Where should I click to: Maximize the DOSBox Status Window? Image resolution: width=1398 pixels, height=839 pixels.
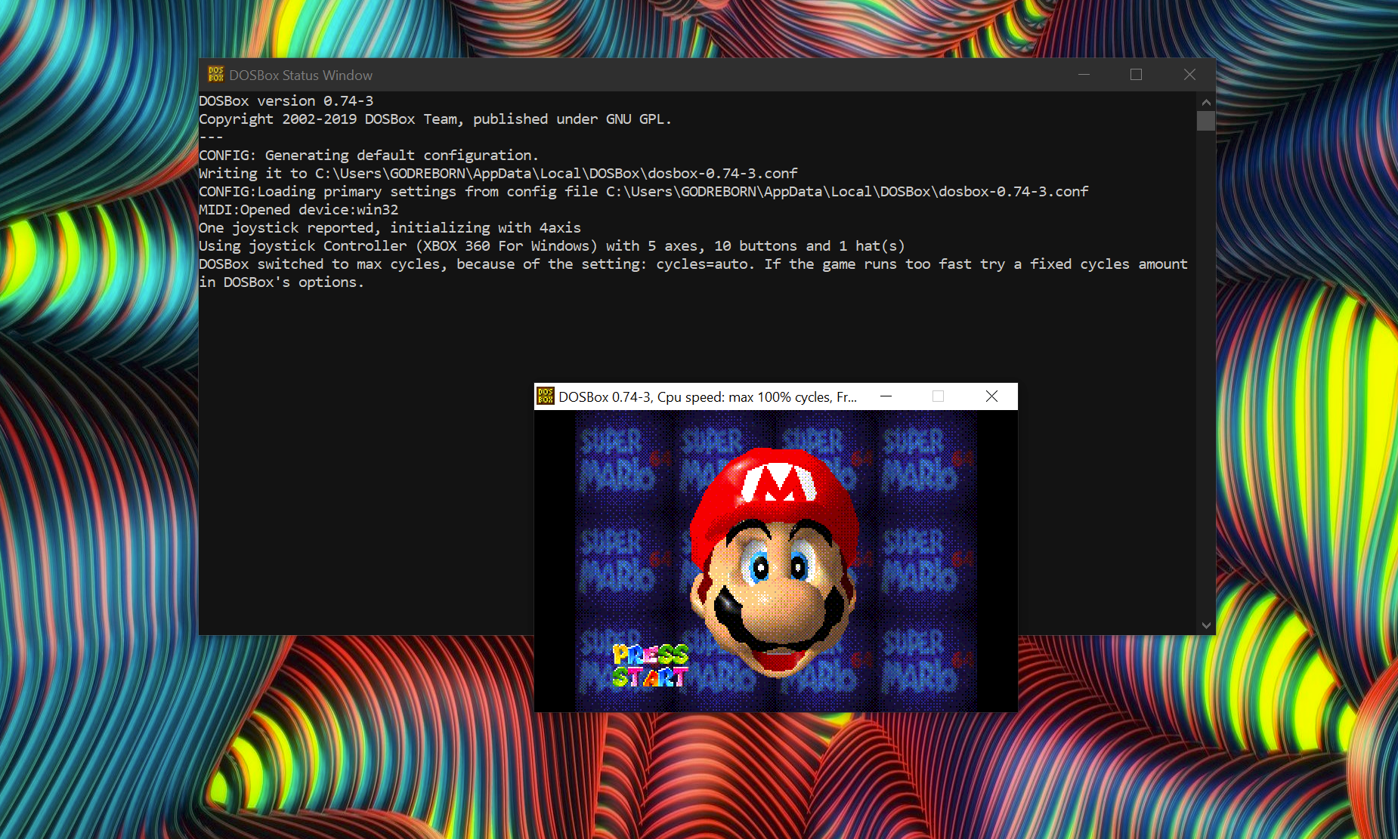(x=1136, y=75)
